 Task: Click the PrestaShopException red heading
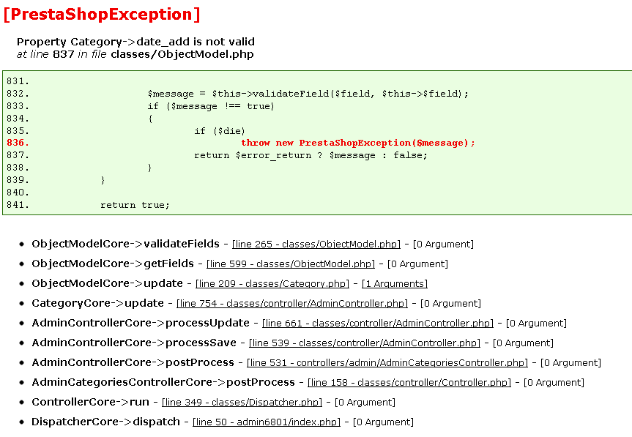102,15
